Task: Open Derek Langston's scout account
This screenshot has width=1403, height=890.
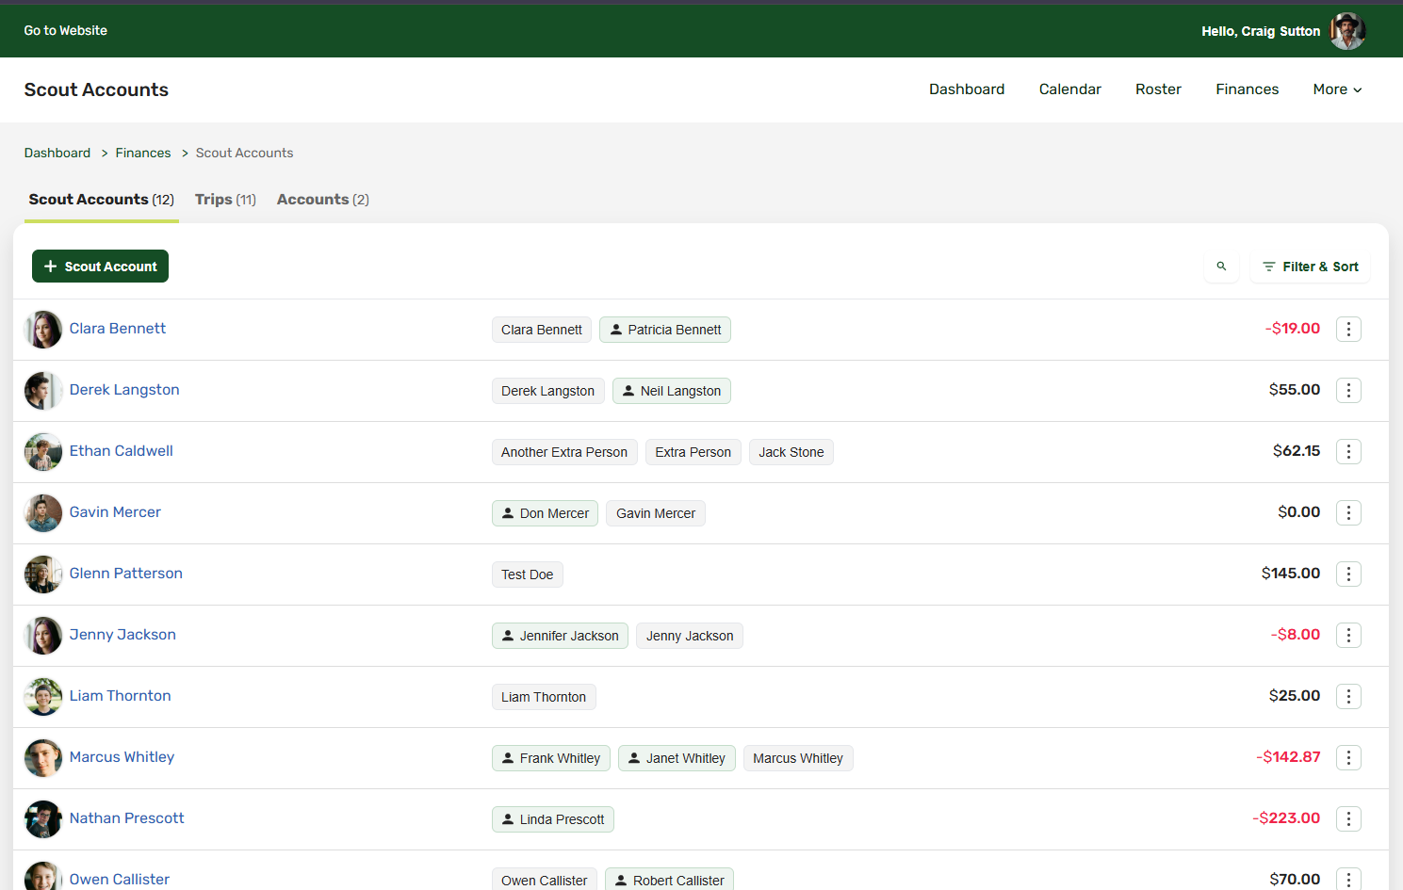Action: tap(124, 390)
